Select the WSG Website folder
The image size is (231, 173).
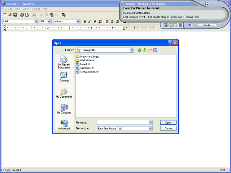pos(85,60)
